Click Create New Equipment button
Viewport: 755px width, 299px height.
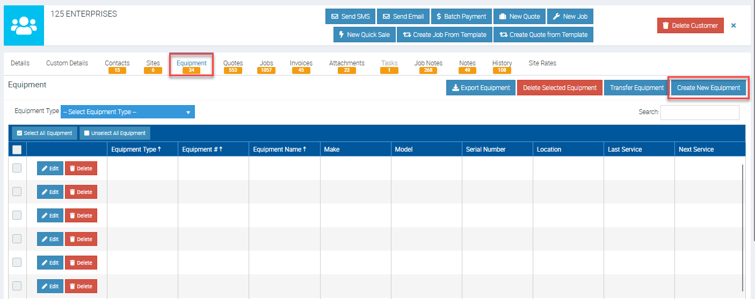pyautogui.click(x=708, y=88)
